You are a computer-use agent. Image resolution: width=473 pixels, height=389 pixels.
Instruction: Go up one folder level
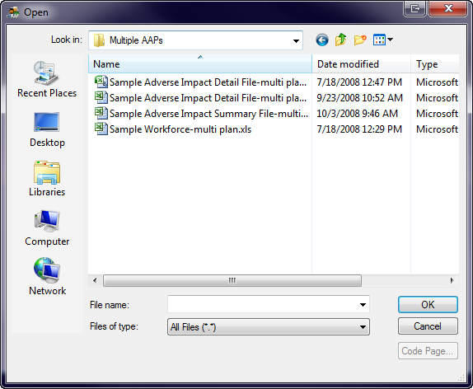(340, 40)
